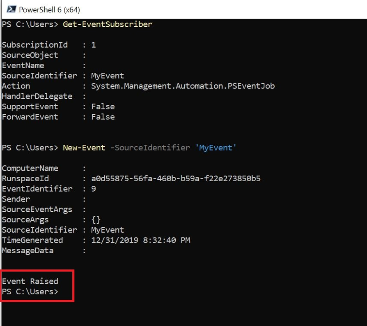Click 'System.Management.Automation.PSEventJob' action value

183,86
